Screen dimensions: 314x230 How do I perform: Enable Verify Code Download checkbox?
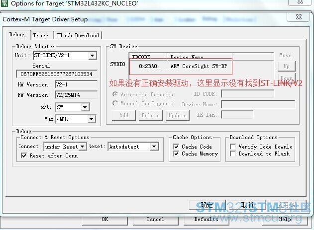[x=233, y=147]
